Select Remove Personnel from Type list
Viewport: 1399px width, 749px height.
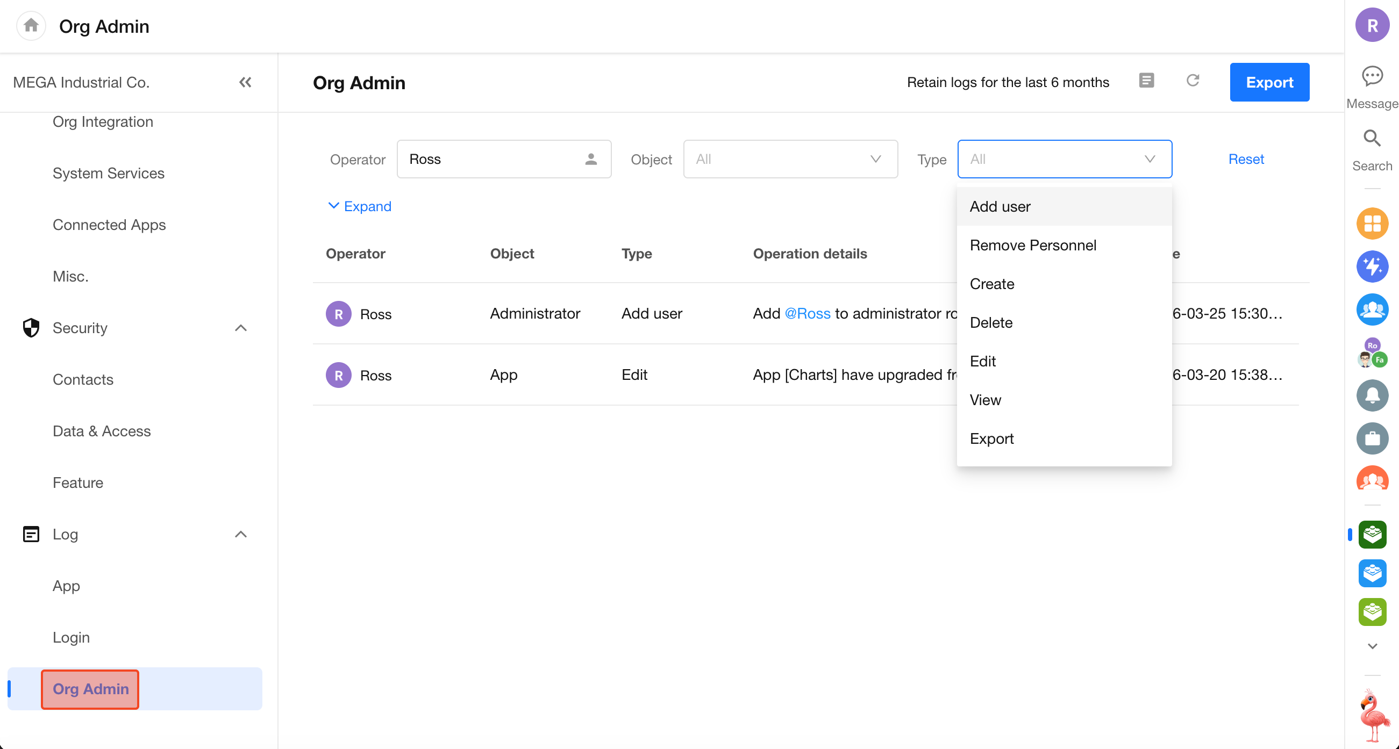(1032, 246)
